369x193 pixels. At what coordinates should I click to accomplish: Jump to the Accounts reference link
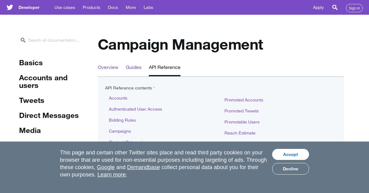[x=118, y=98]
